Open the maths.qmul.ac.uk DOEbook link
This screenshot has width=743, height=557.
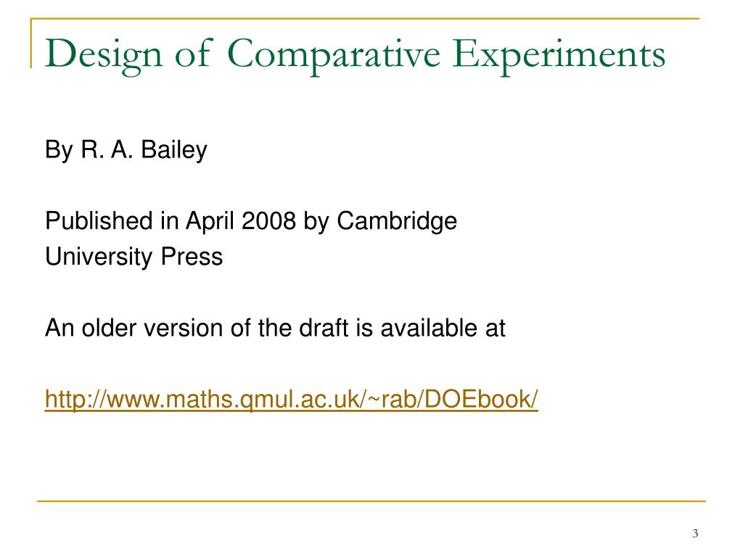291,399
